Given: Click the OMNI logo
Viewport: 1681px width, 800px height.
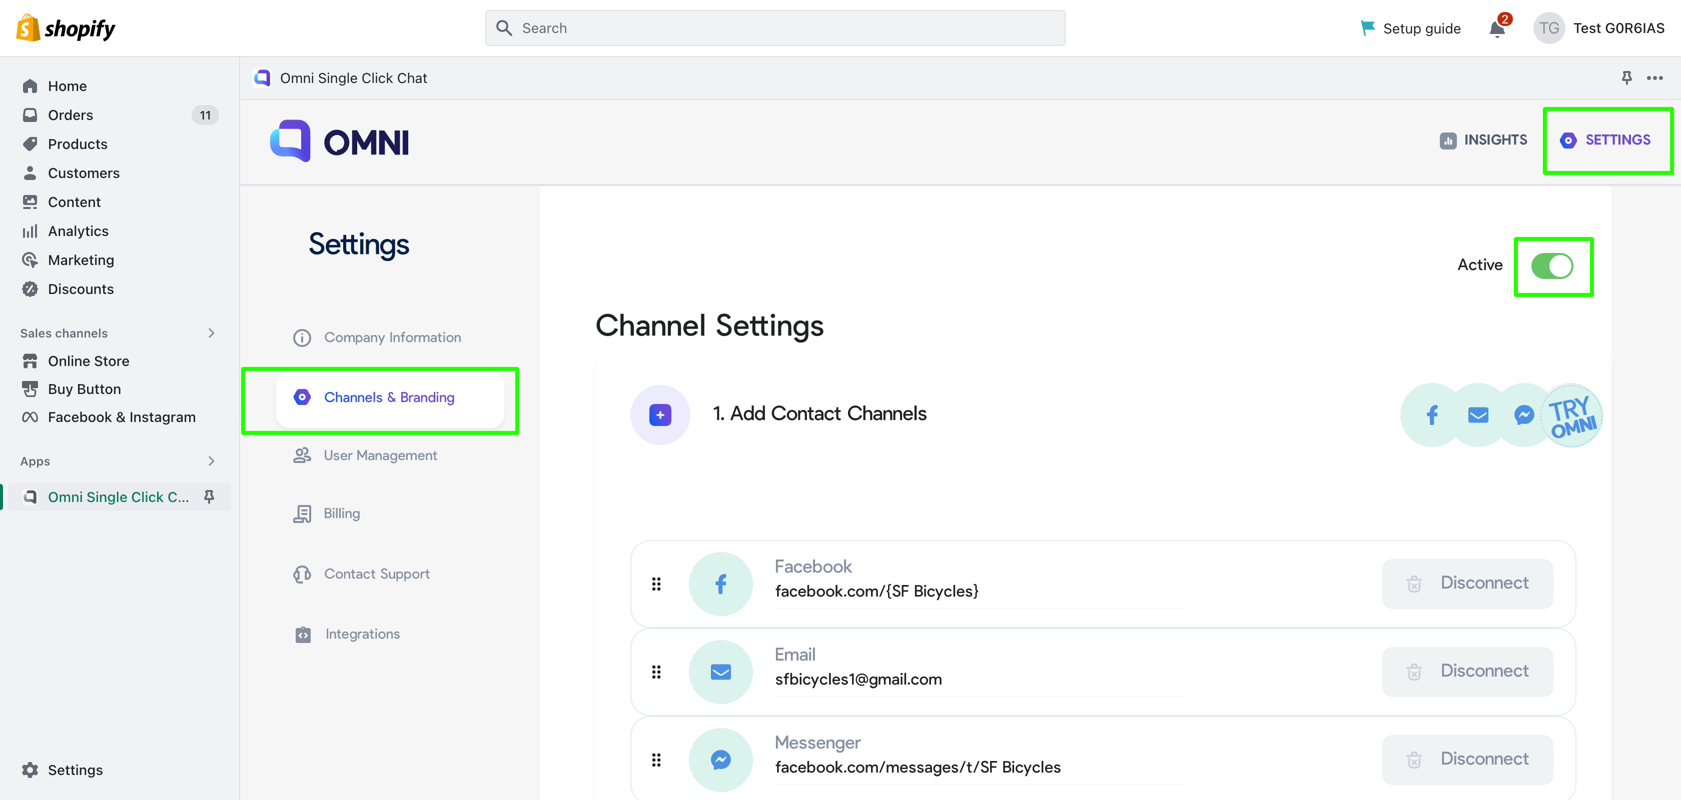Looking at the screenshot, I should tap(340, 141).
